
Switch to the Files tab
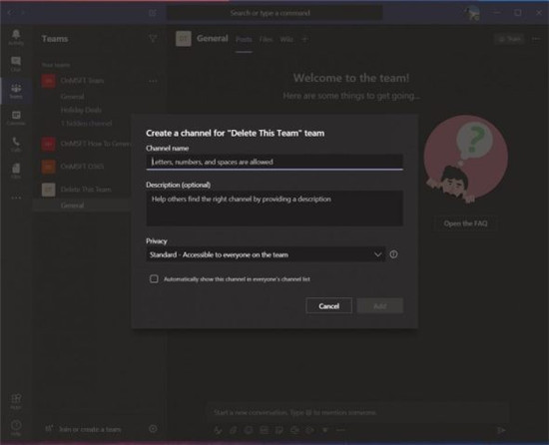click(x=266, y=40)
